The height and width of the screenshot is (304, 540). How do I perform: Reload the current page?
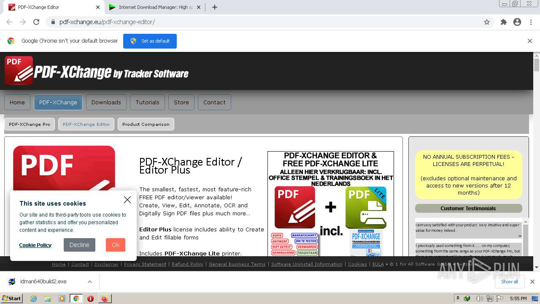(x=36, y=22)
